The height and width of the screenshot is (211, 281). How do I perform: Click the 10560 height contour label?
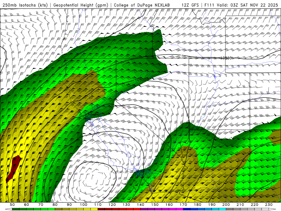(x=226, y=58)
